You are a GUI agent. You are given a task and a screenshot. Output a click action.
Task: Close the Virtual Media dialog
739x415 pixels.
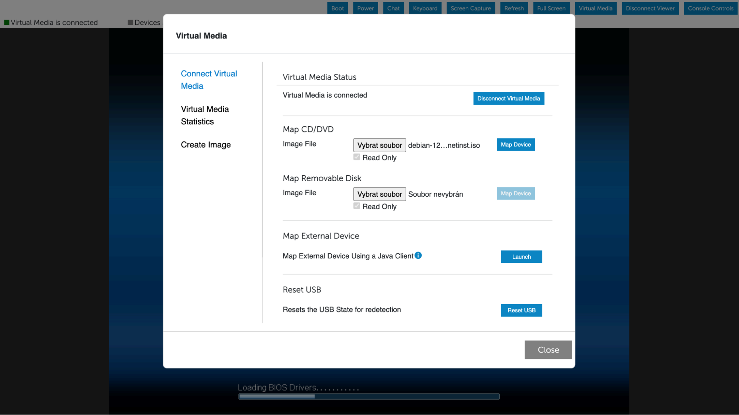coord(548,350)
